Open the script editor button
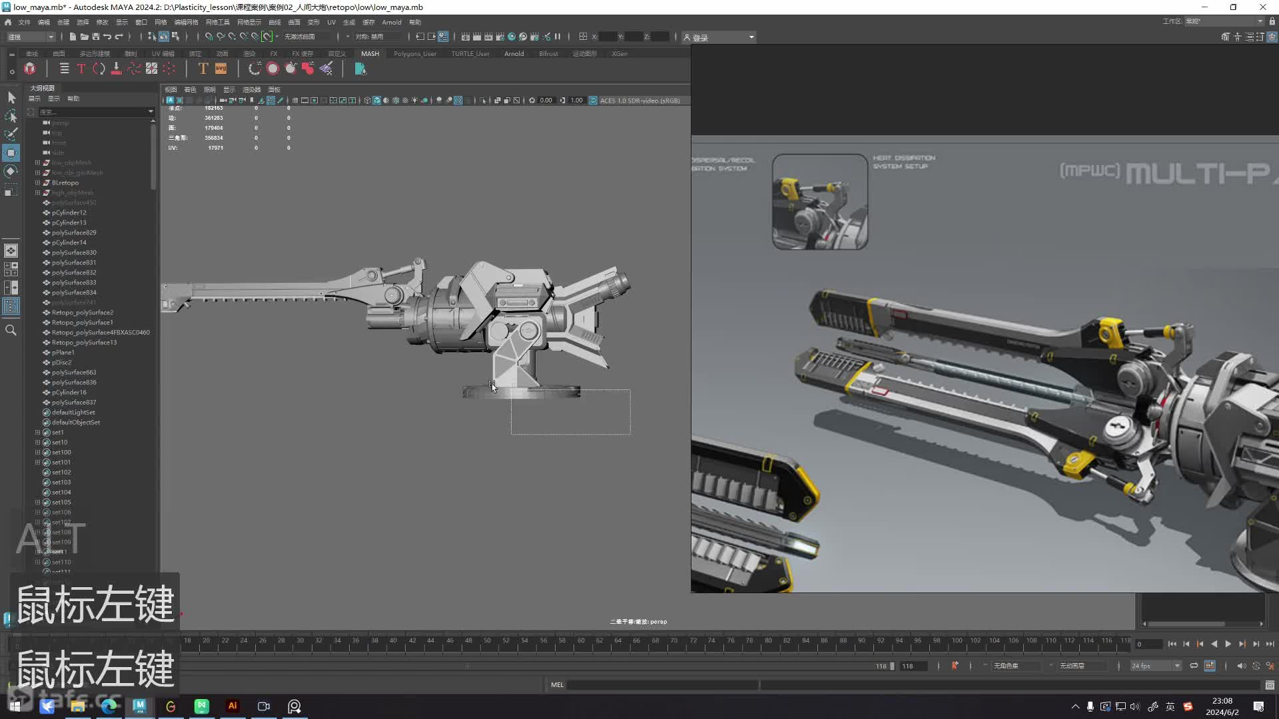The image size is (1279, 719). 1270,685
